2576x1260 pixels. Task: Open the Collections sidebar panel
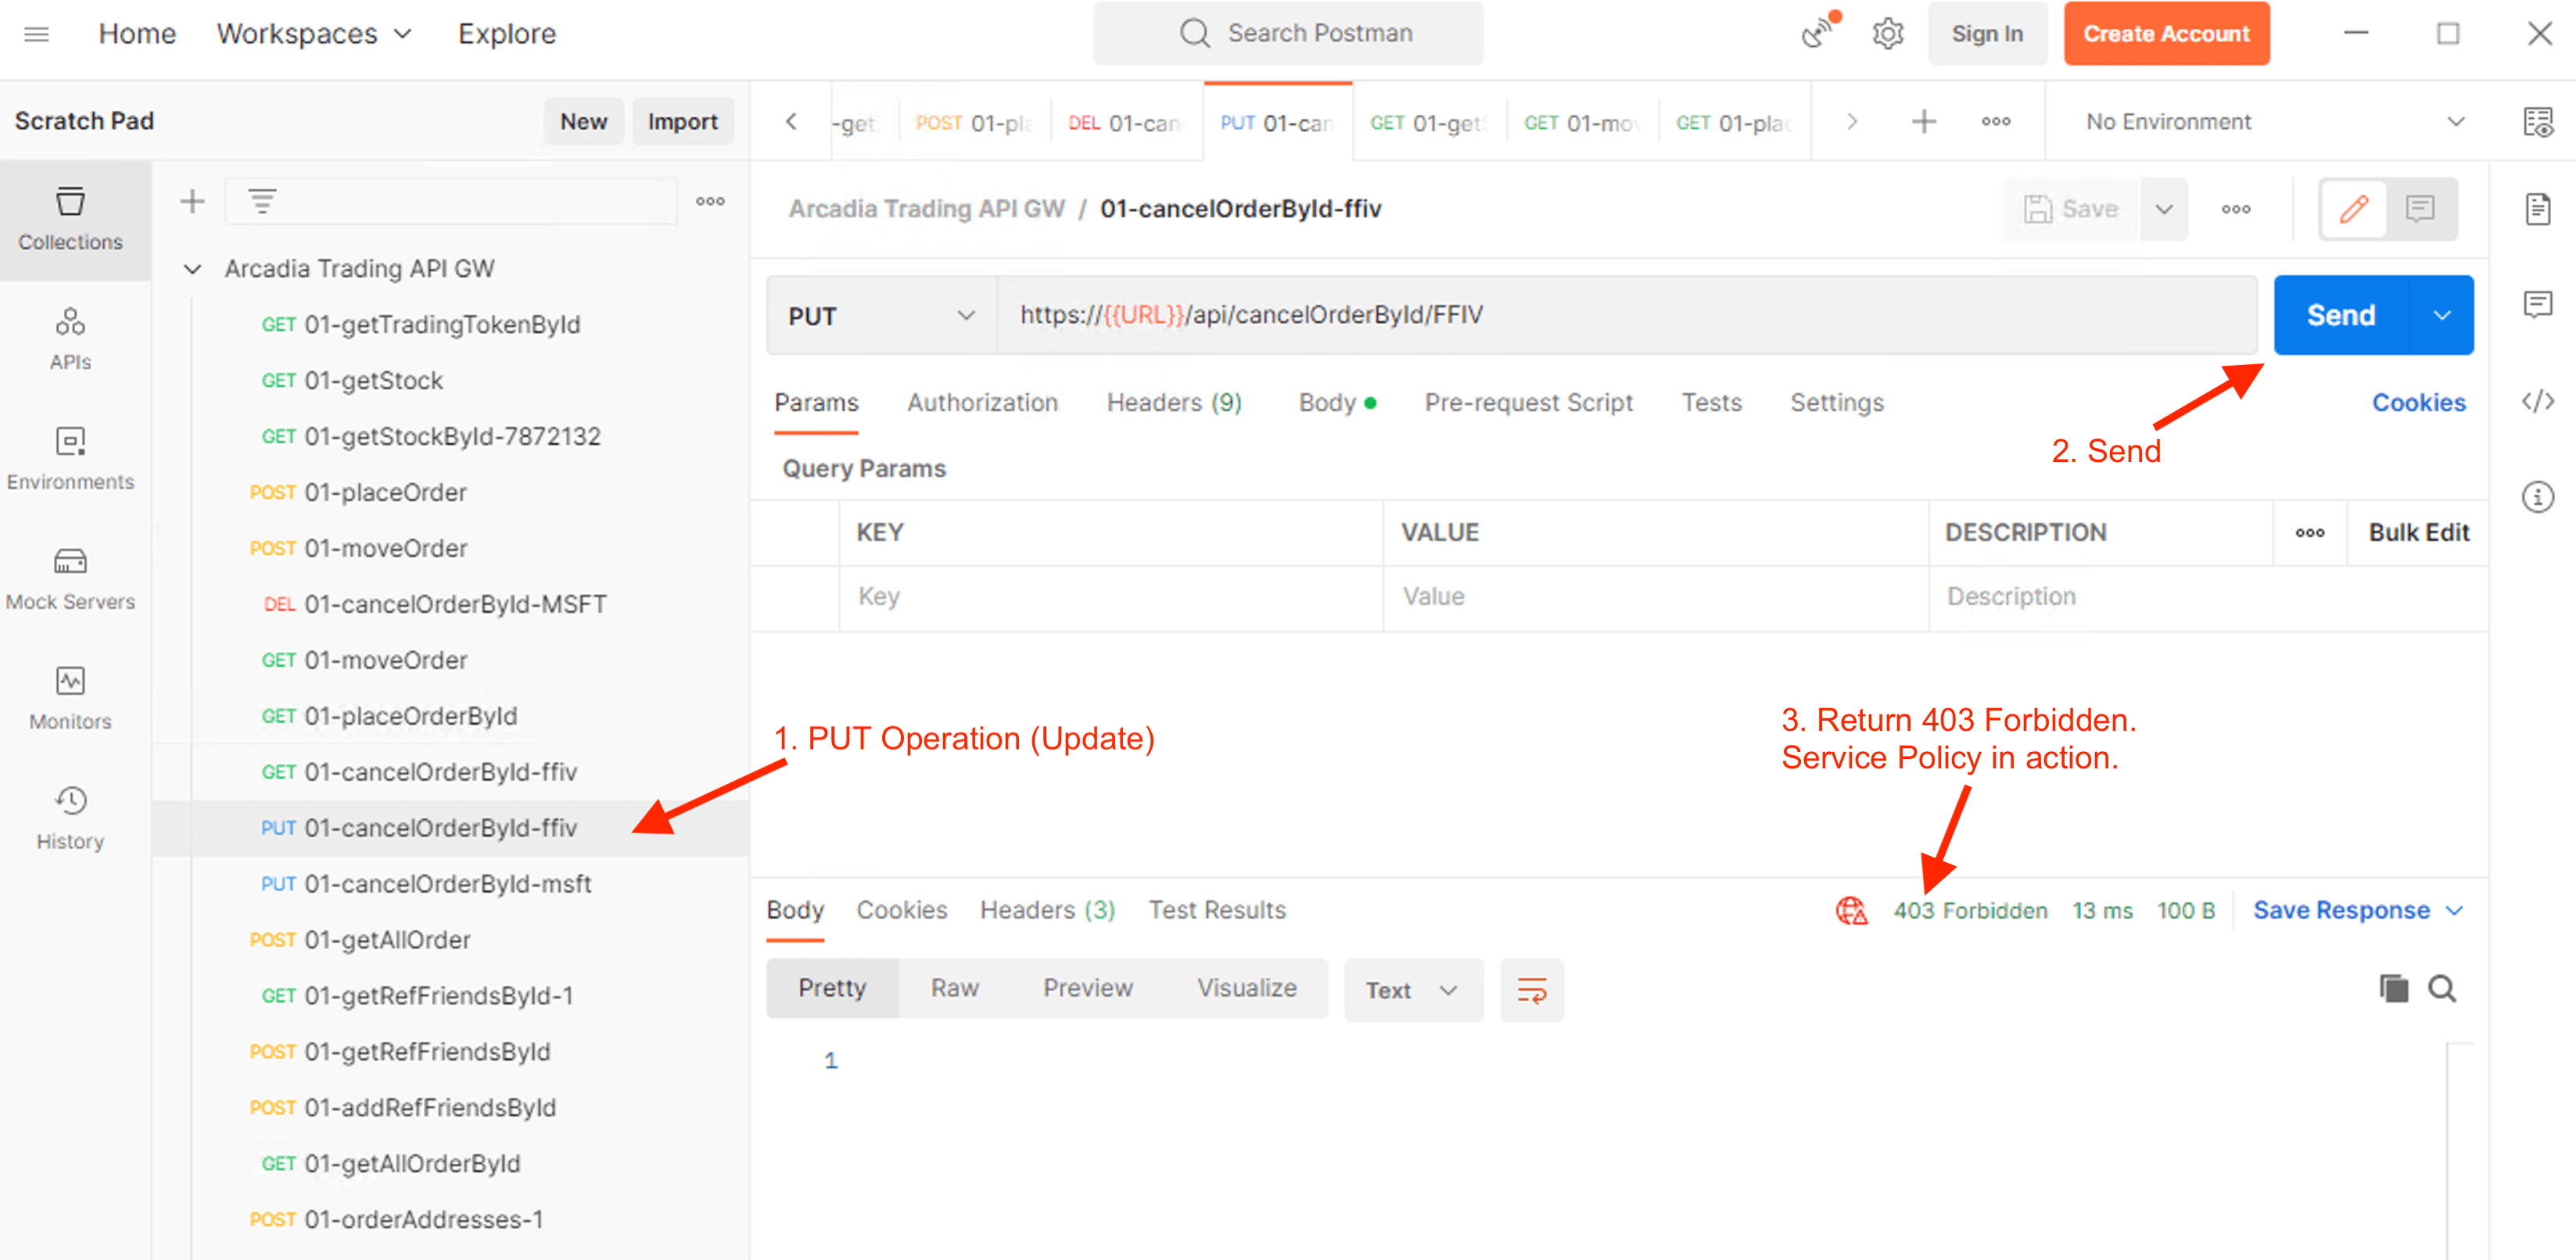point(70,218)
